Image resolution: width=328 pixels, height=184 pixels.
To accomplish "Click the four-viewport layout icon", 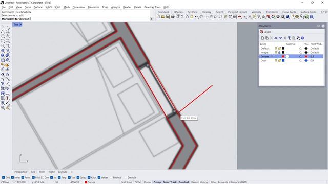I will pos(235,17).
